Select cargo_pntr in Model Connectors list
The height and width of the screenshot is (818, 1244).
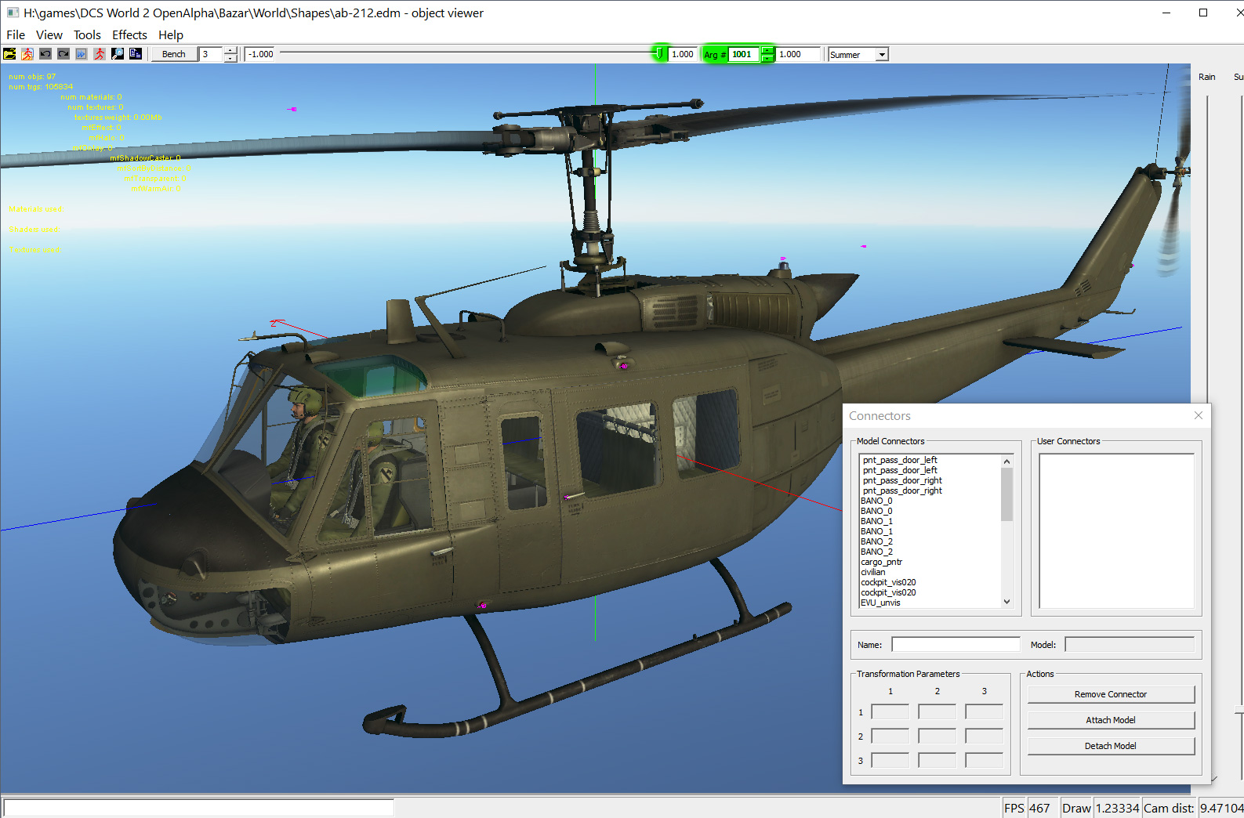[x=882, y=562]
